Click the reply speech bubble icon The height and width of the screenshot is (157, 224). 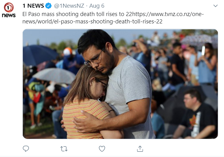[x=26, y=149]
